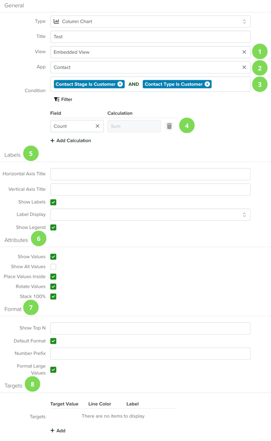
Task: Click the Label column header in Targets
Action: click(132, 404)
